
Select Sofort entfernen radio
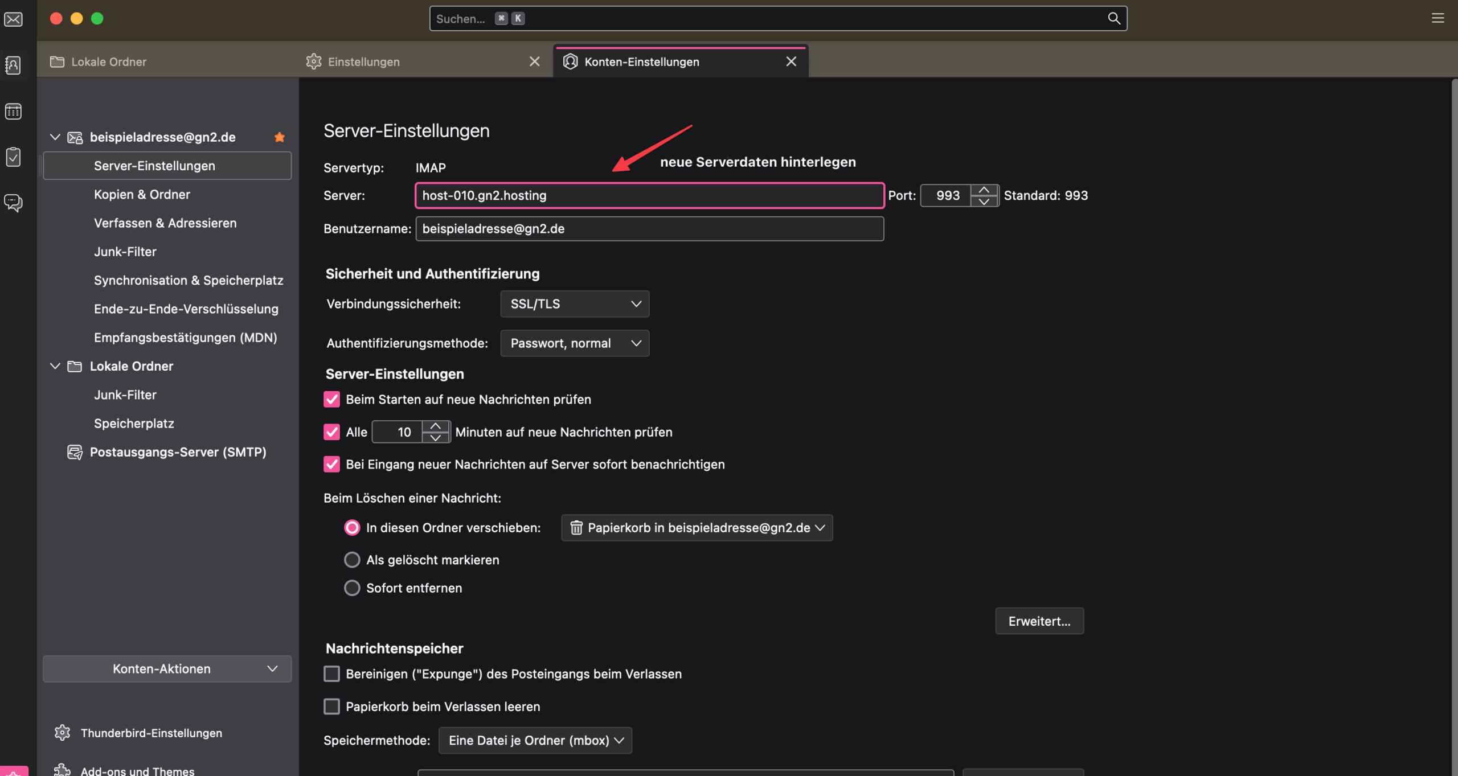click(352, 588)
